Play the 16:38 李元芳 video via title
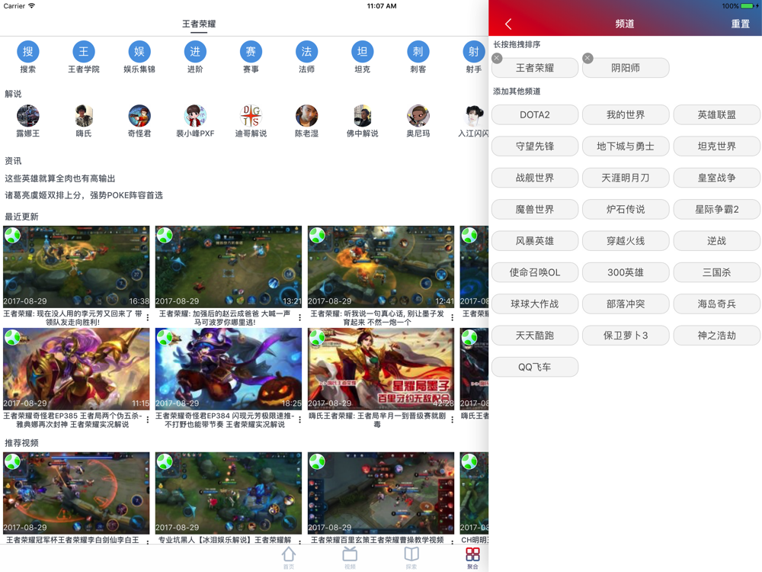This screenshot has height=572, width=762. (73, 317)
